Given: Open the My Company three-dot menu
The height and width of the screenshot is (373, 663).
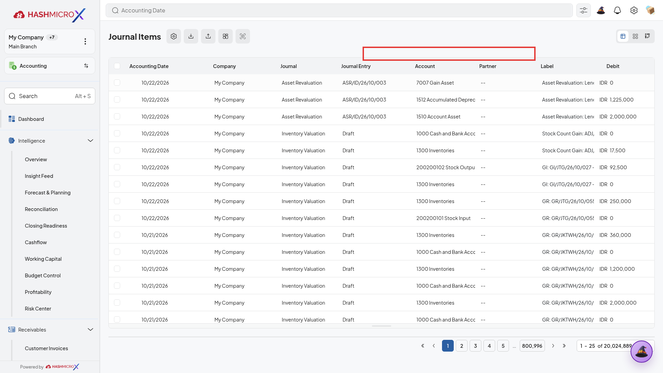Looking at the screenshot, I should point(85,41).
